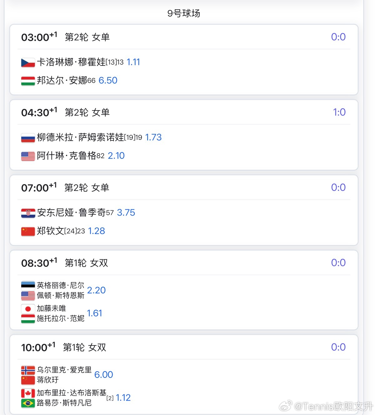
Task: Click the Estonian flag beside 英格丽德·尼尔
Action: 28,286
